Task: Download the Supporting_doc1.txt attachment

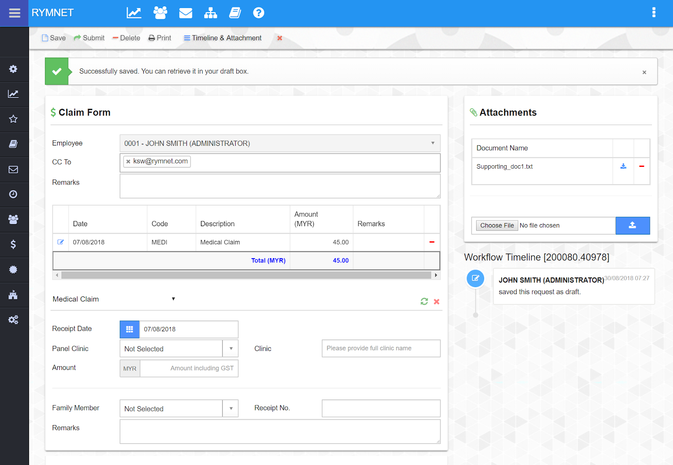Action: tap(623, 166)
